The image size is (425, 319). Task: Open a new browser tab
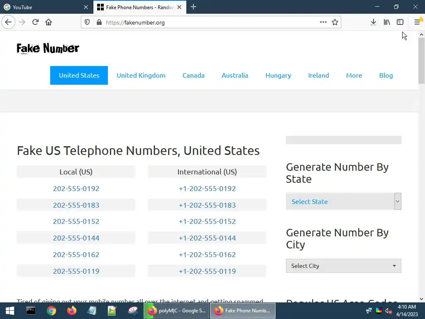click(193, 7)
